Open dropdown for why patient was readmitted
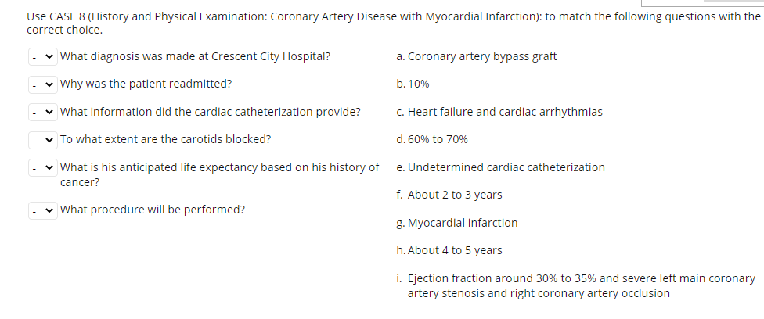The height and width of the screenshot is (319, 764). (43, 84)
